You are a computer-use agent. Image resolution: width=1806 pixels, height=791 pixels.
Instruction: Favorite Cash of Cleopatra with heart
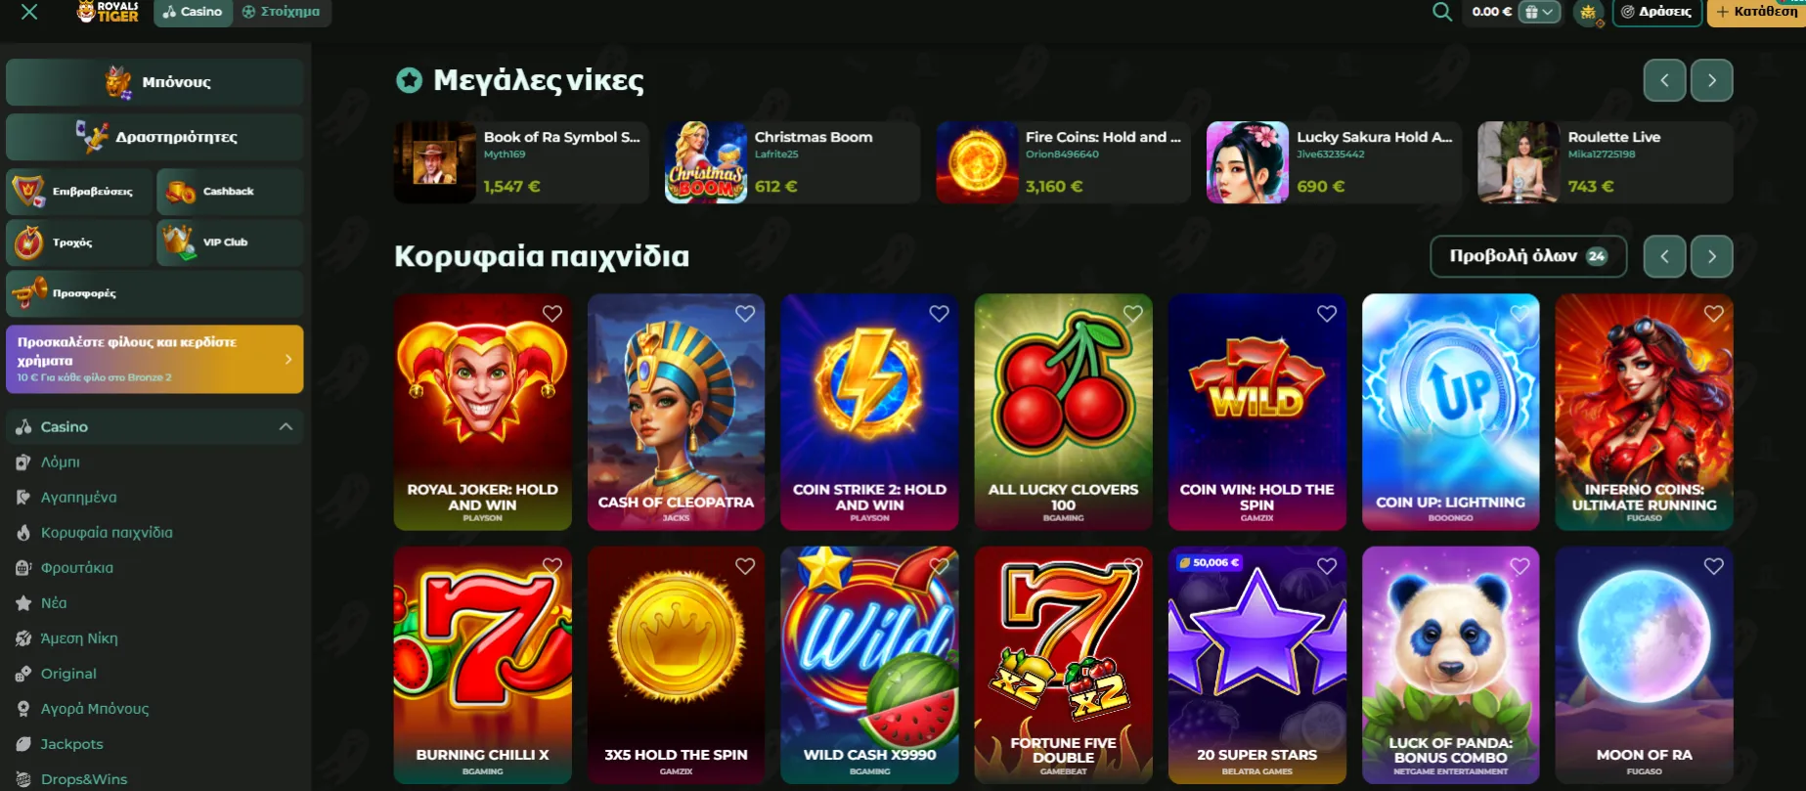click(x=745, y=314)
